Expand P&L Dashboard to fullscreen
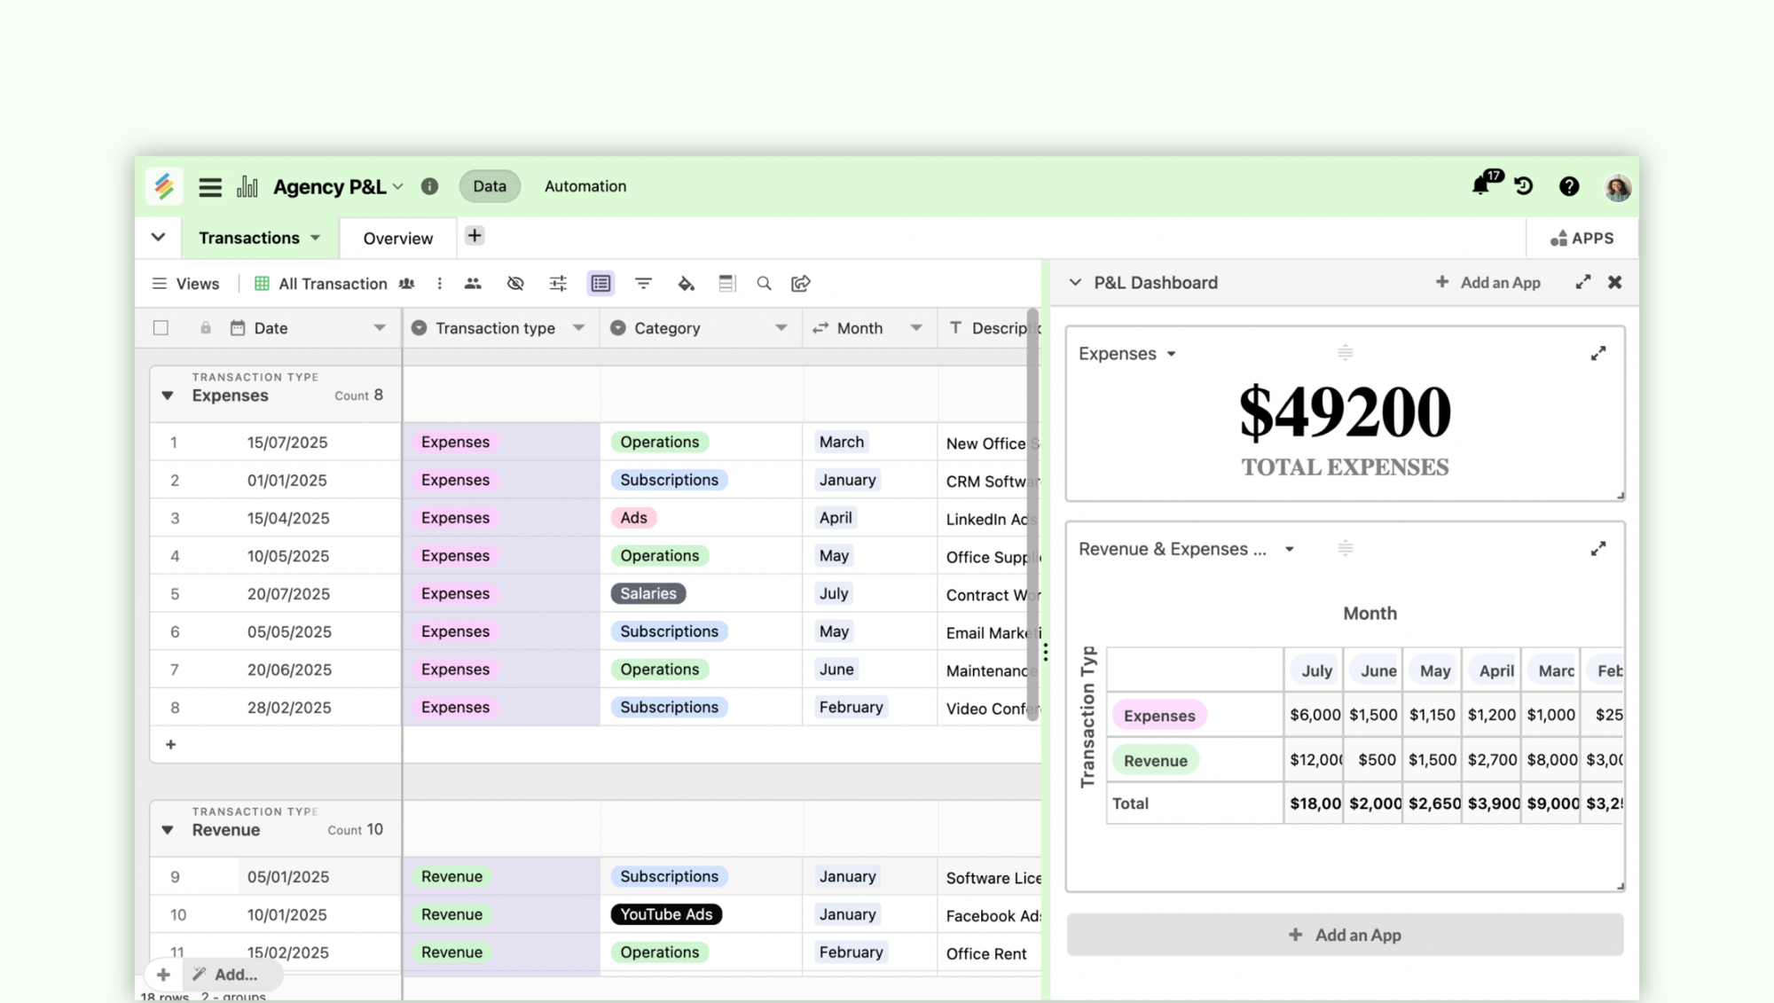Viewport: 1774px width, 1003px height. (x=1582, y=282)
